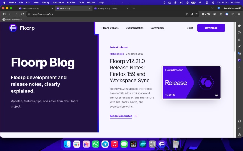Click the Wi-Fi status icon
Viewport: 243px width, 151px height.
[200, 2]
